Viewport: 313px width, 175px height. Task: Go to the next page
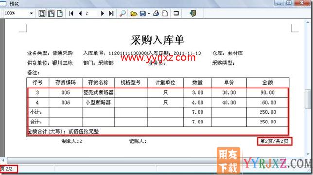(102, 14)
